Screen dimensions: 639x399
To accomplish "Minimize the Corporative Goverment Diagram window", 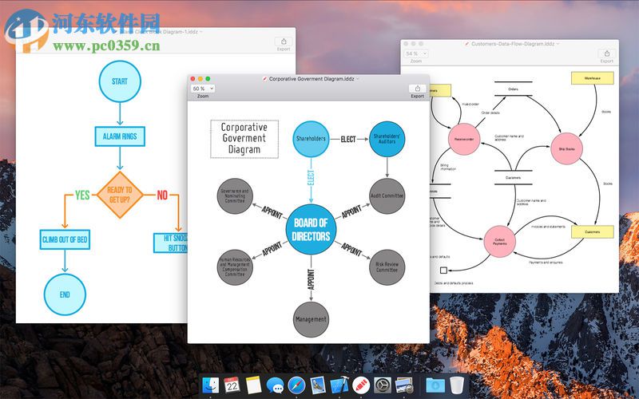I will 200,78.
